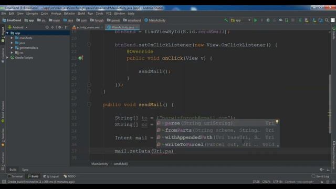Run the app with green play button
This screenshot has height=189, width=336.
click(256, 20)
